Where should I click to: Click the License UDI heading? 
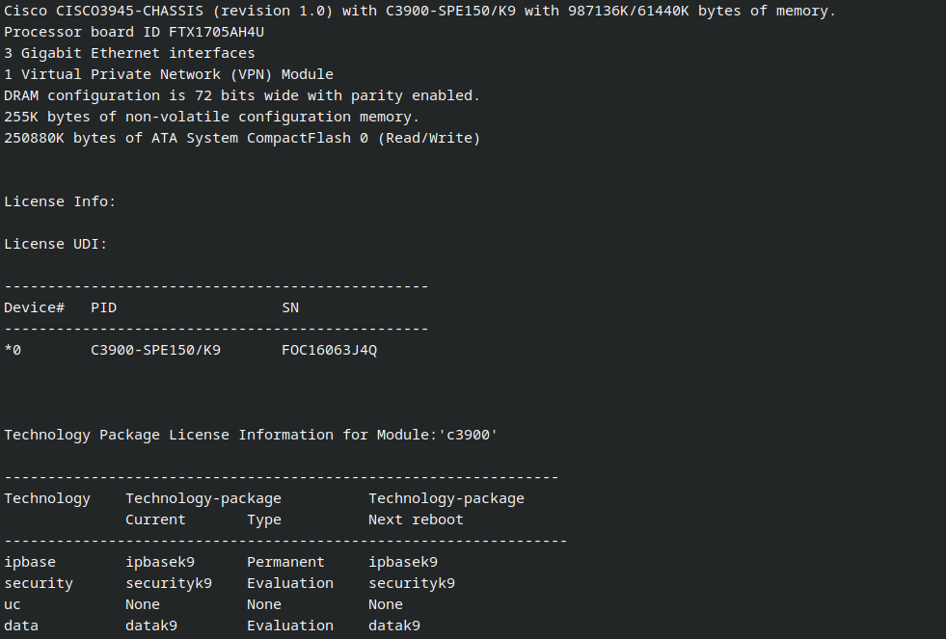[x=56, y=244]
